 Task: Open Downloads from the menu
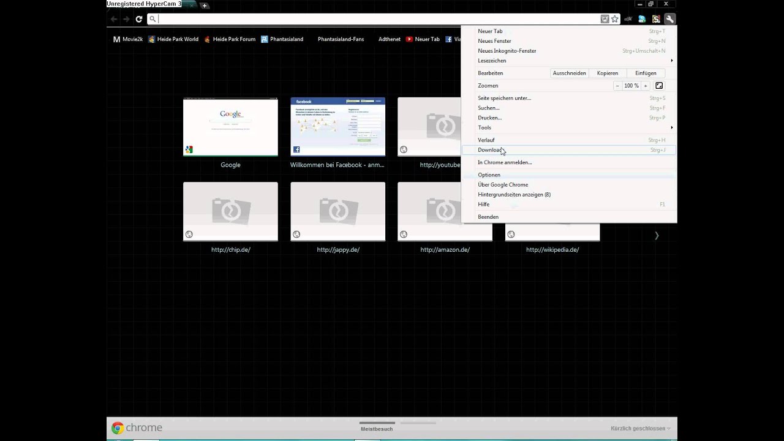[568, 150]
